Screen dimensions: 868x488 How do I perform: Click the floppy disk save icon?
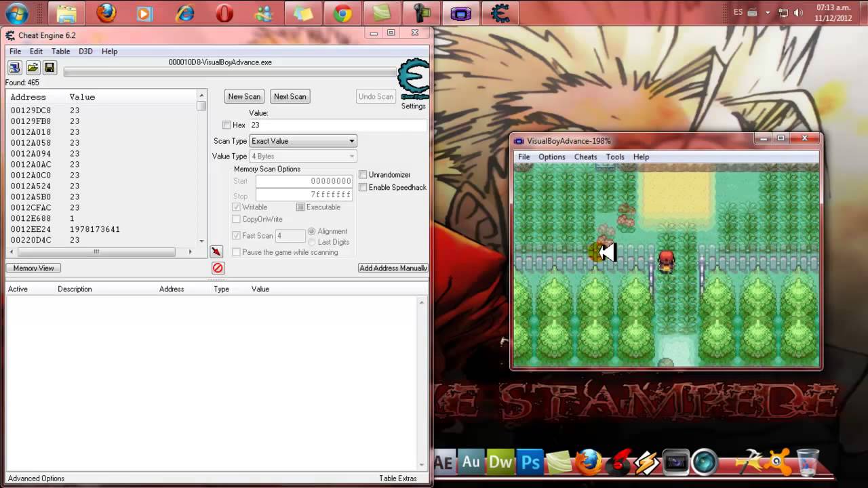click(x=50, y=68)
